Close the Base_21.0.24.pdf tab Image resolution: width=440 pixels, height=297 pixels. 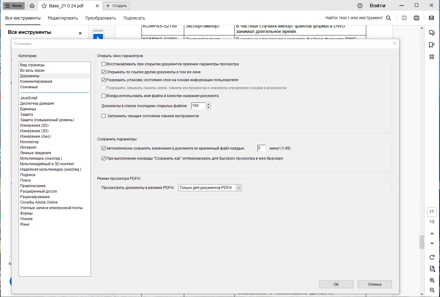[x=97, y=6]
